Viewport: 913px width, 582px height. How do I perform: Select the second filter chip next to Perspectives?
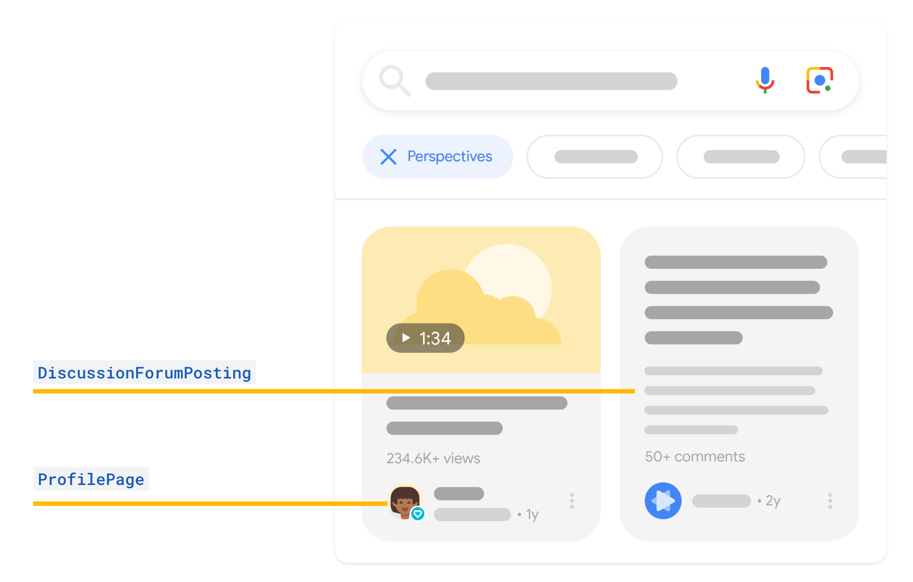tap(595, 156)
